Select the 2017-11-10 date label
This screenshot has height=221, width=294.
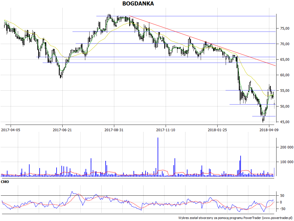pos(166,130)
